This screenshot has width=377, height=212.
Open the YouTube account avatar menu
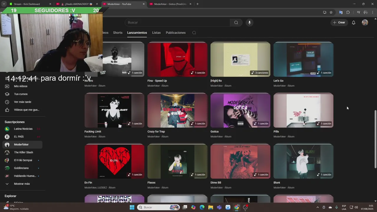[x=365, y=23]
